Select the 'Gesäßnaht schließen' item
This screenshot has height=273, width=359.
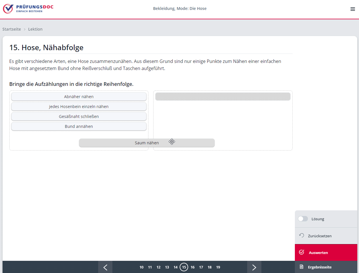[79, 117]
